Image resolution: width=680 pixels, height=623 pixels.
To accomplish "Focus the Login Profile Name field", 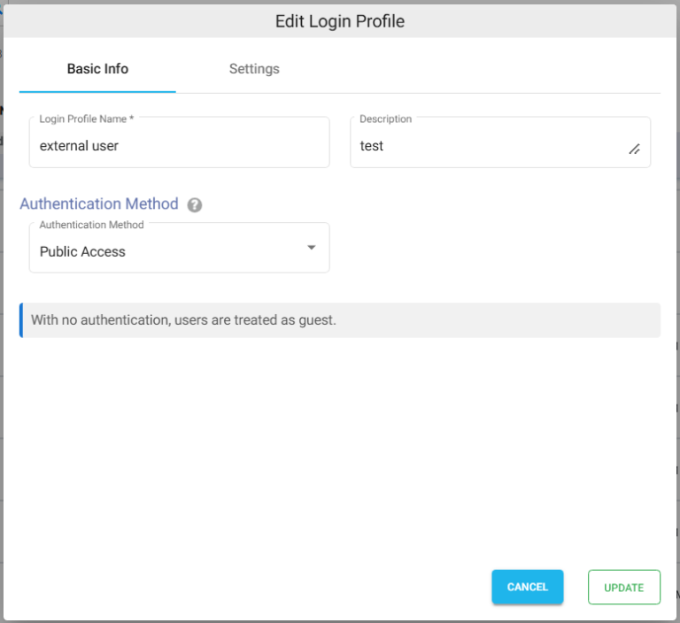I will (x=179, y=142).
